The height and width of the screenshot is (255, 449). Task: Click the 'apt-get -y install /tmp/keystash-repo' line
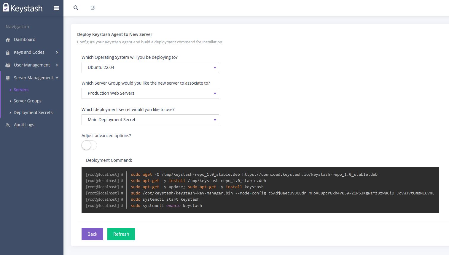click(198, 180)
